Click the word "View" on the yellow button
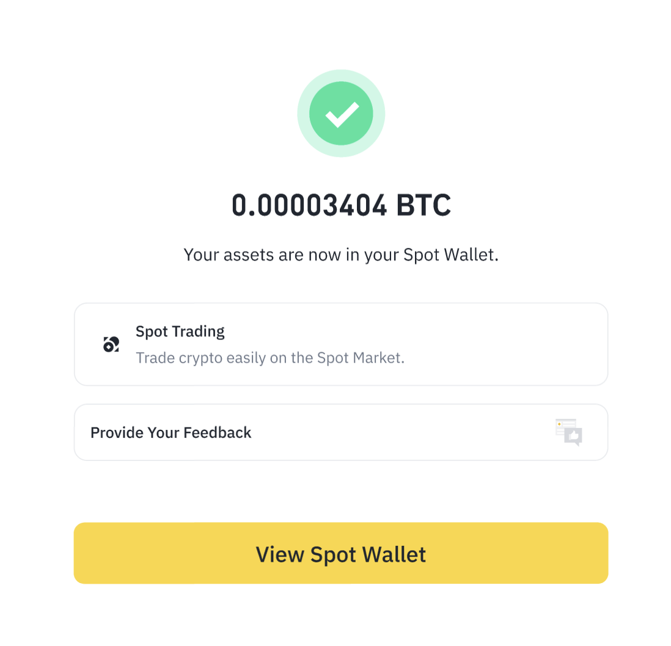This screenshot has width=671, height=646. (x=280, y=554)
